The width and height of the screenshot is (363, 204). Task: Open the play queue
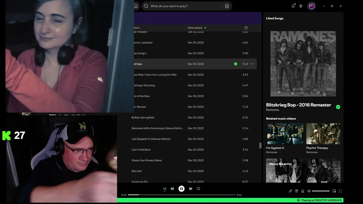point(297,191)
